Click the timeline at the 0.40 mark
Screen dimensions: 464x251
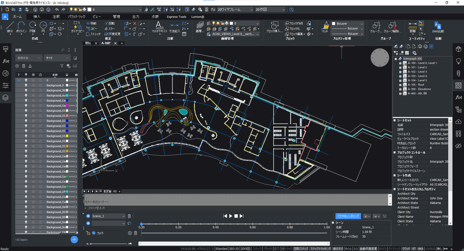tap(216, 224)
